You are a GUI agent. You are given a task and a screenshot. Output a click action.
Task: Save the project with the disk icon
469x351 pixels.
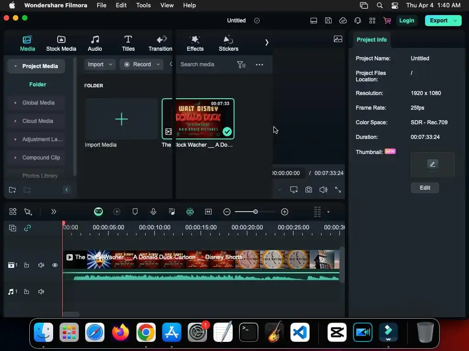click(328, 21)
